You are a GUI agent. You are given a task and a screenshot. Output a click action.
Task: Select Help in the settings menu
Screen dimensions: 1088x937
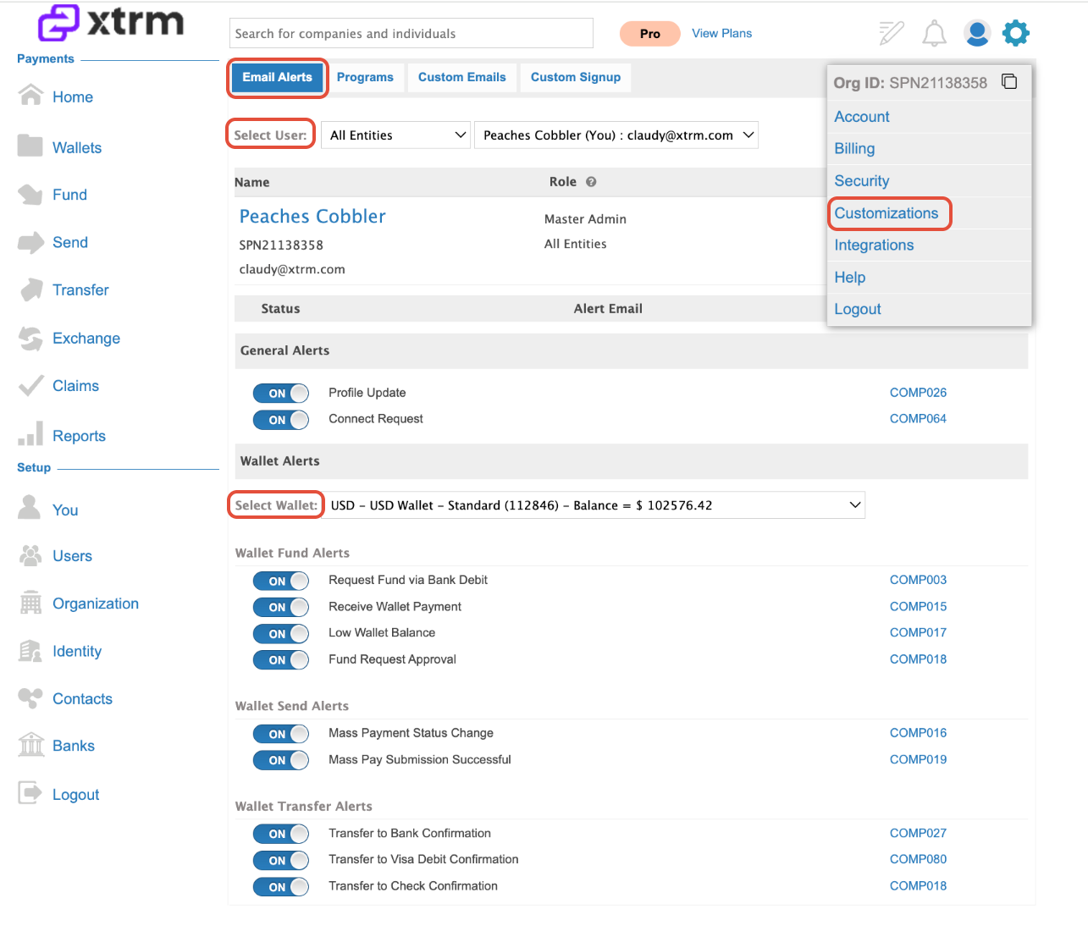850,278
